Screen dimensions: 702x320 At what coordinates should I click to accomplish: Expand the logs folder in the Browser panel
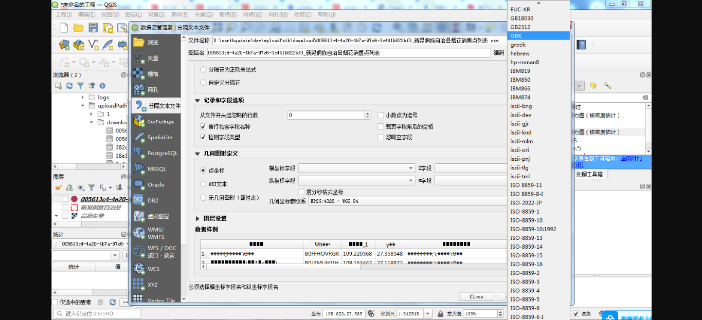(82, 97)
